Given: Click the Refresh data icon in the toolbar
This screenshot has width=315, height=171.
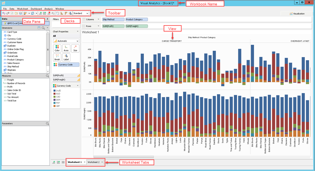Looking at the screenshot, I should click(x=33, y=13).
